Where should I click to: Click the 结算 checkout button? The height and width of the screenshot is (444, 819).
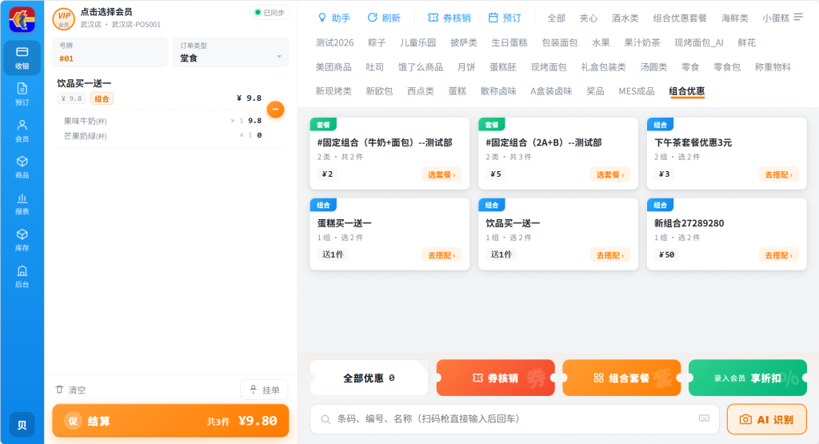coord(170,421)
